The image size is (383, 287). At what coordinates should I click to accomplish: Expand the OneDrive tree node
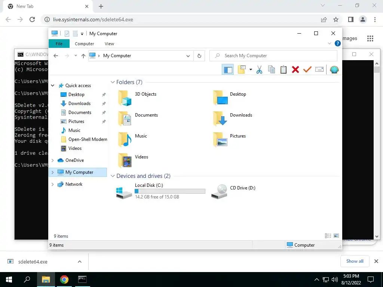52,160
